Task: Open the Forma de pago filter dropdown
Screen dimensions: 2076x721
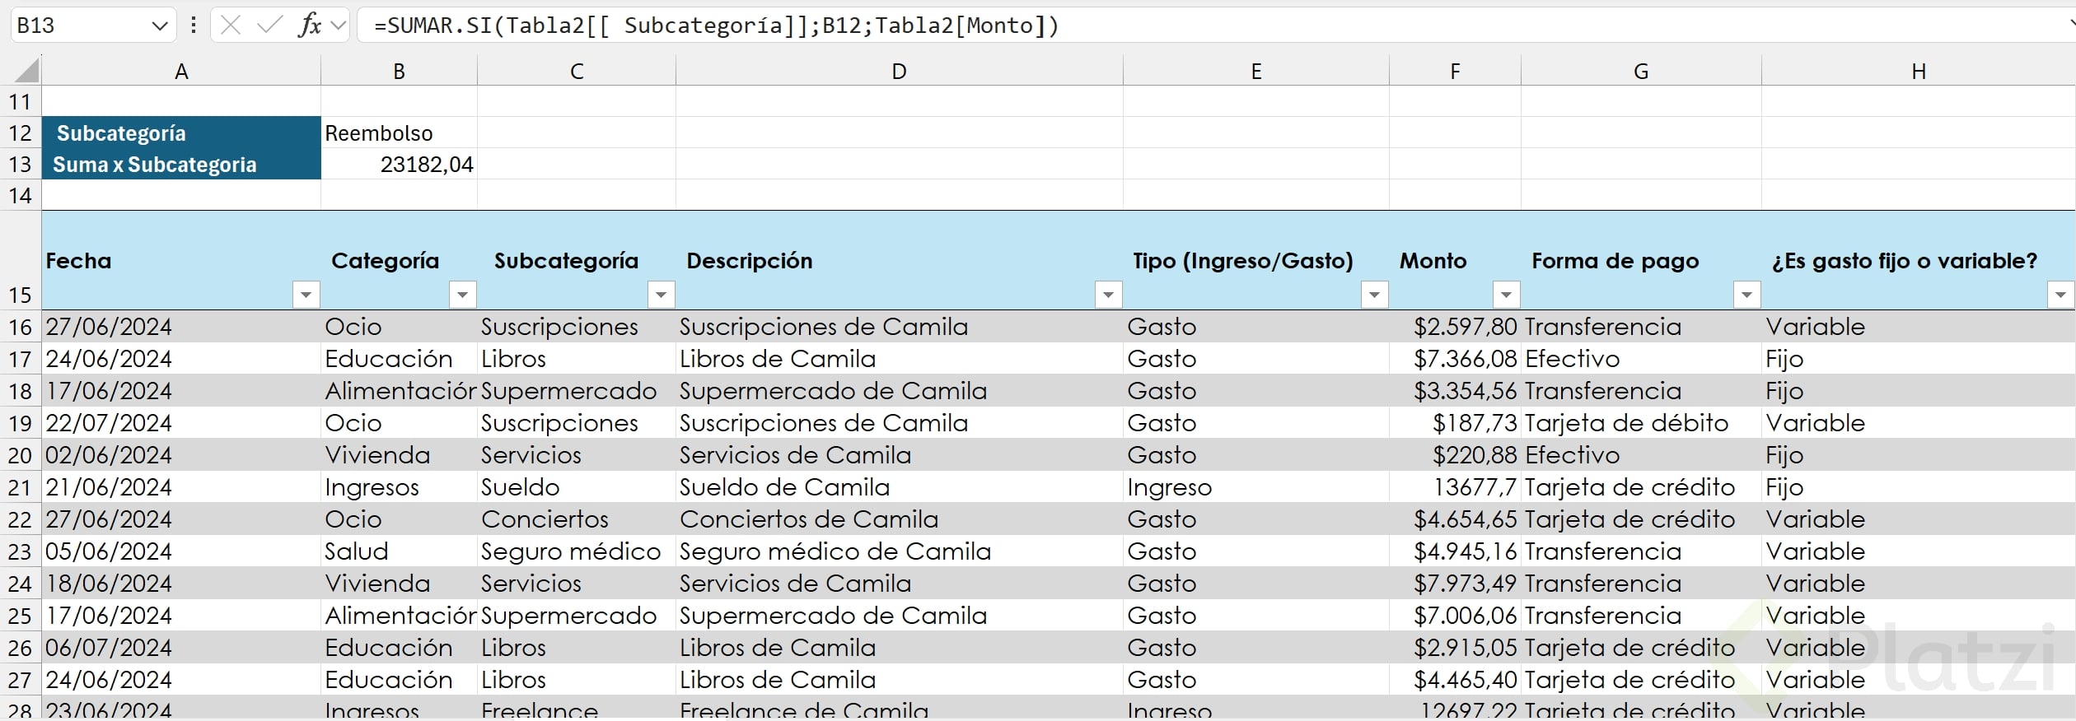Action: 1746,295
